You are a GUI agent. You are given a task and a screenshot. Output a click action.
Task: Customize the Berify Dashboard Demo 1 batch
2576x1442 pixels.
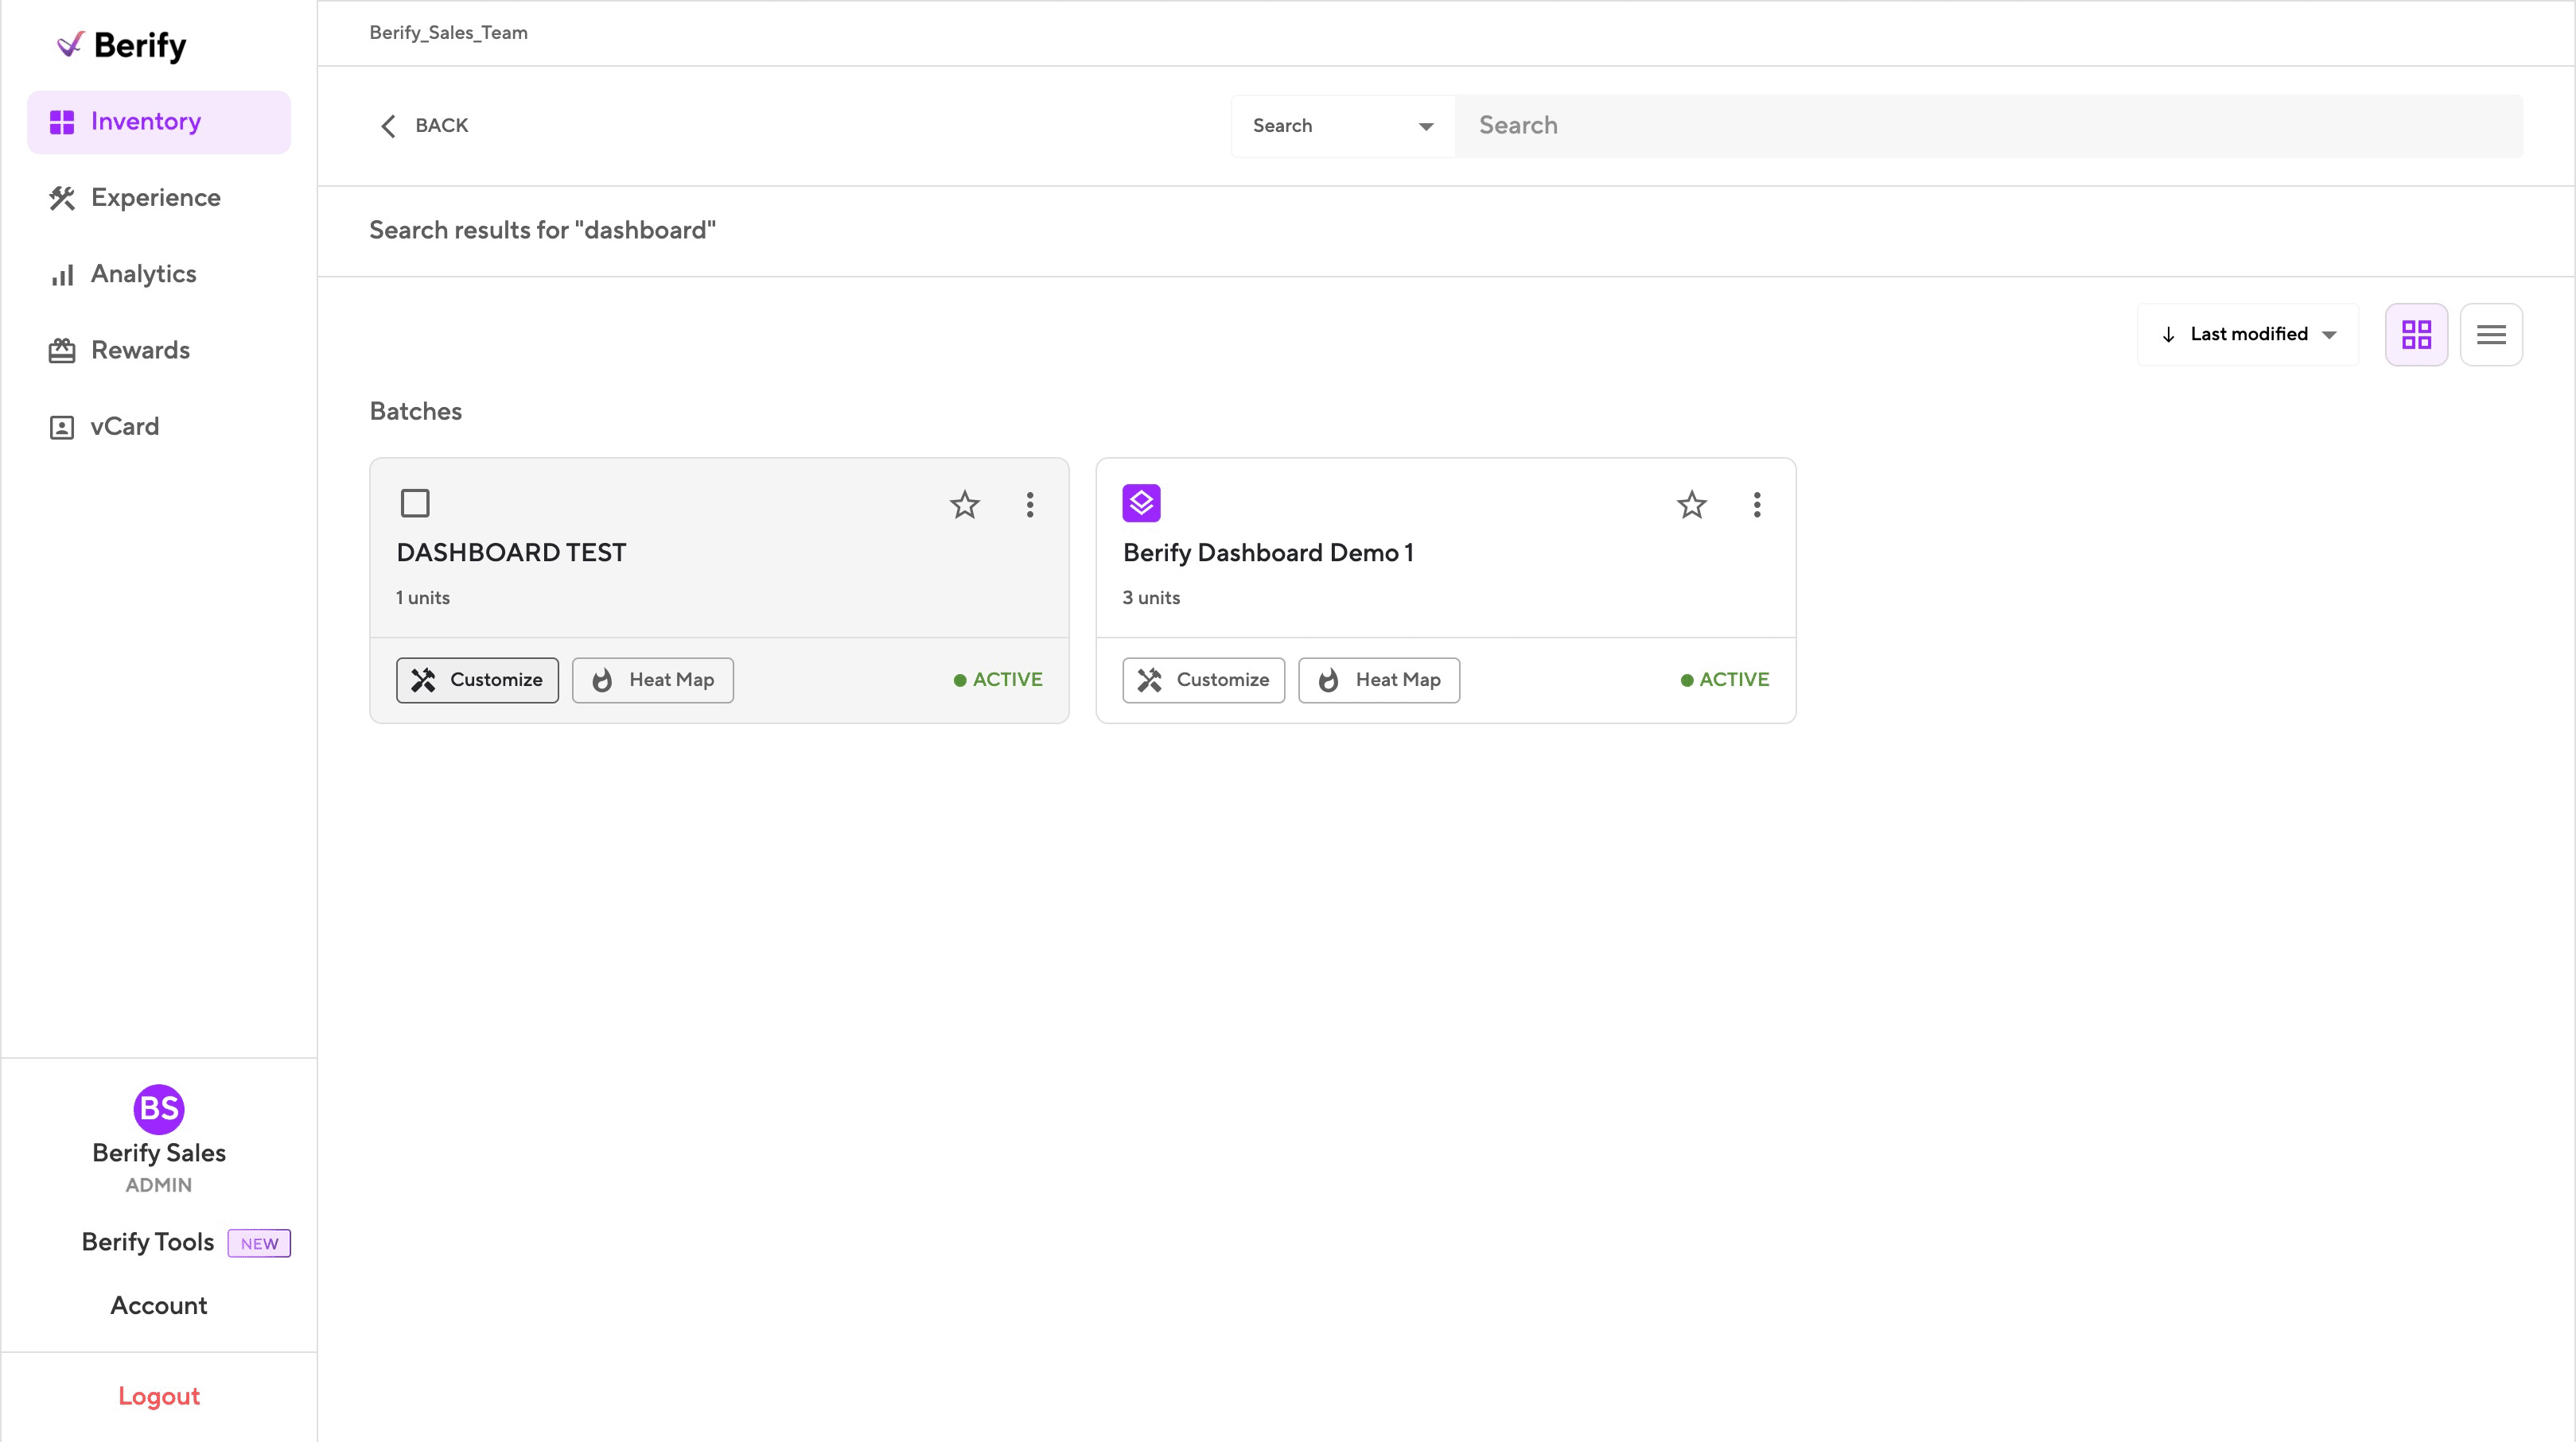tap(1204, 680)
